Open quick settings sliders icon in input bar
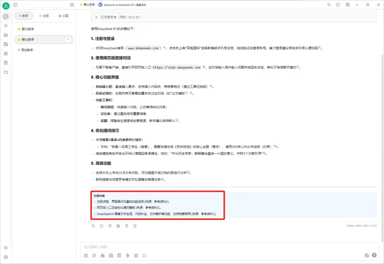 pos(111,255)
